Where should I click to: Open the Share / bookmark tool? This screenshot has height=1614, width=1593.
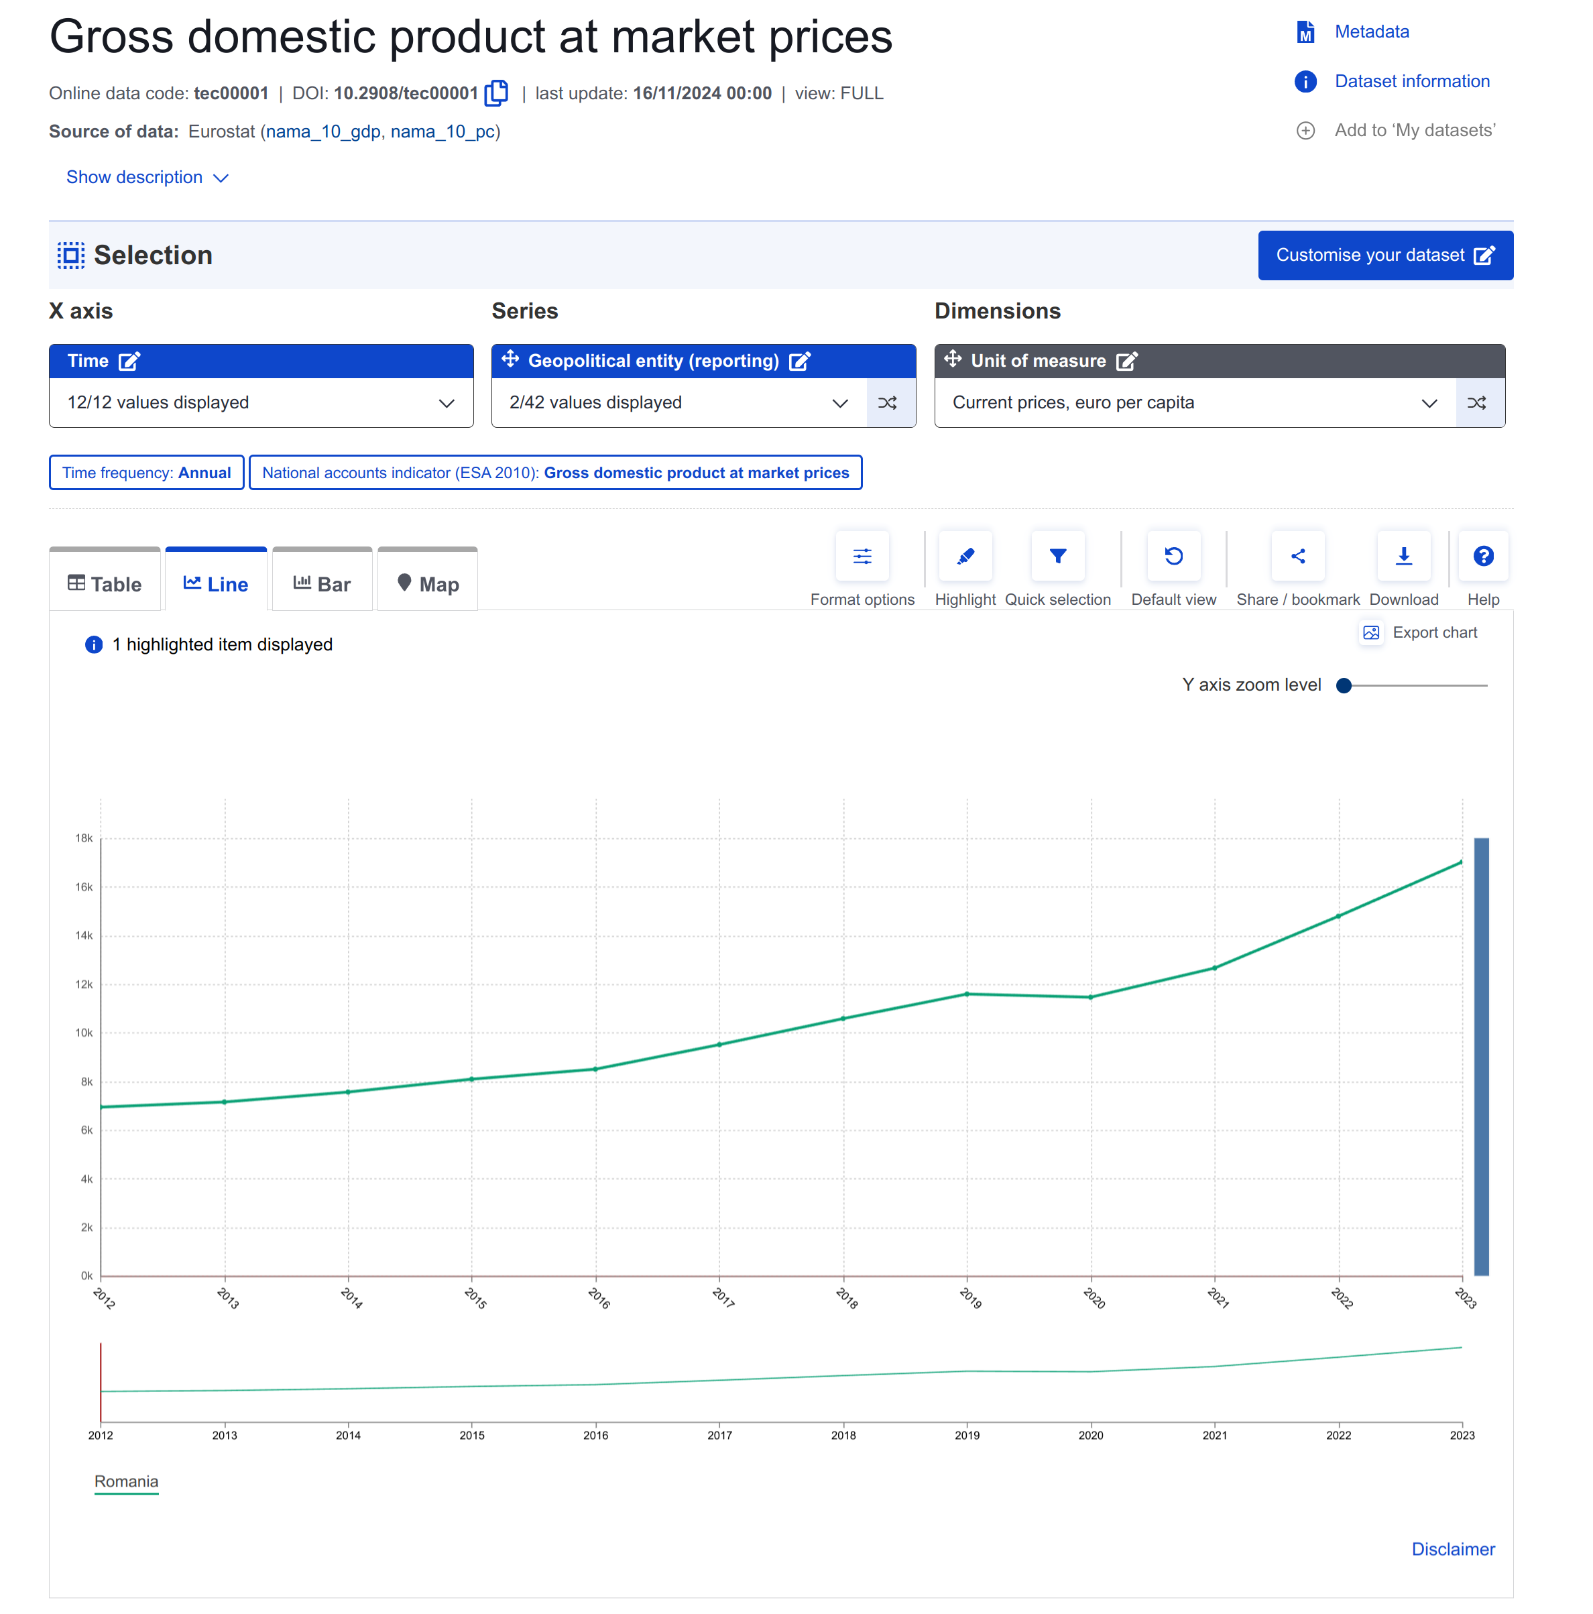1297,557
